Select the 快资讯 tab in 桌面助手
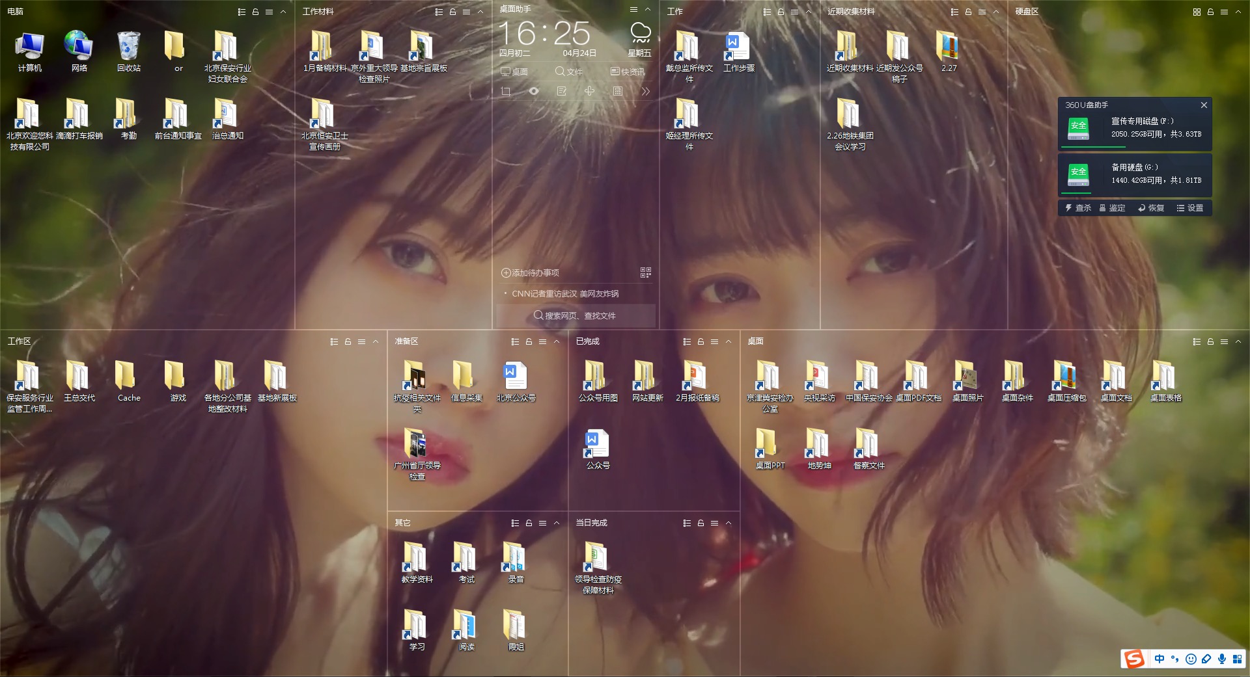 tap(628, 72)
